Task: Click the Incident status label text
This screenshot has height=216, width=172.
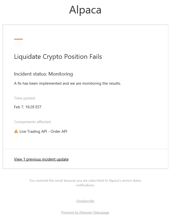Action: [31, 74]
